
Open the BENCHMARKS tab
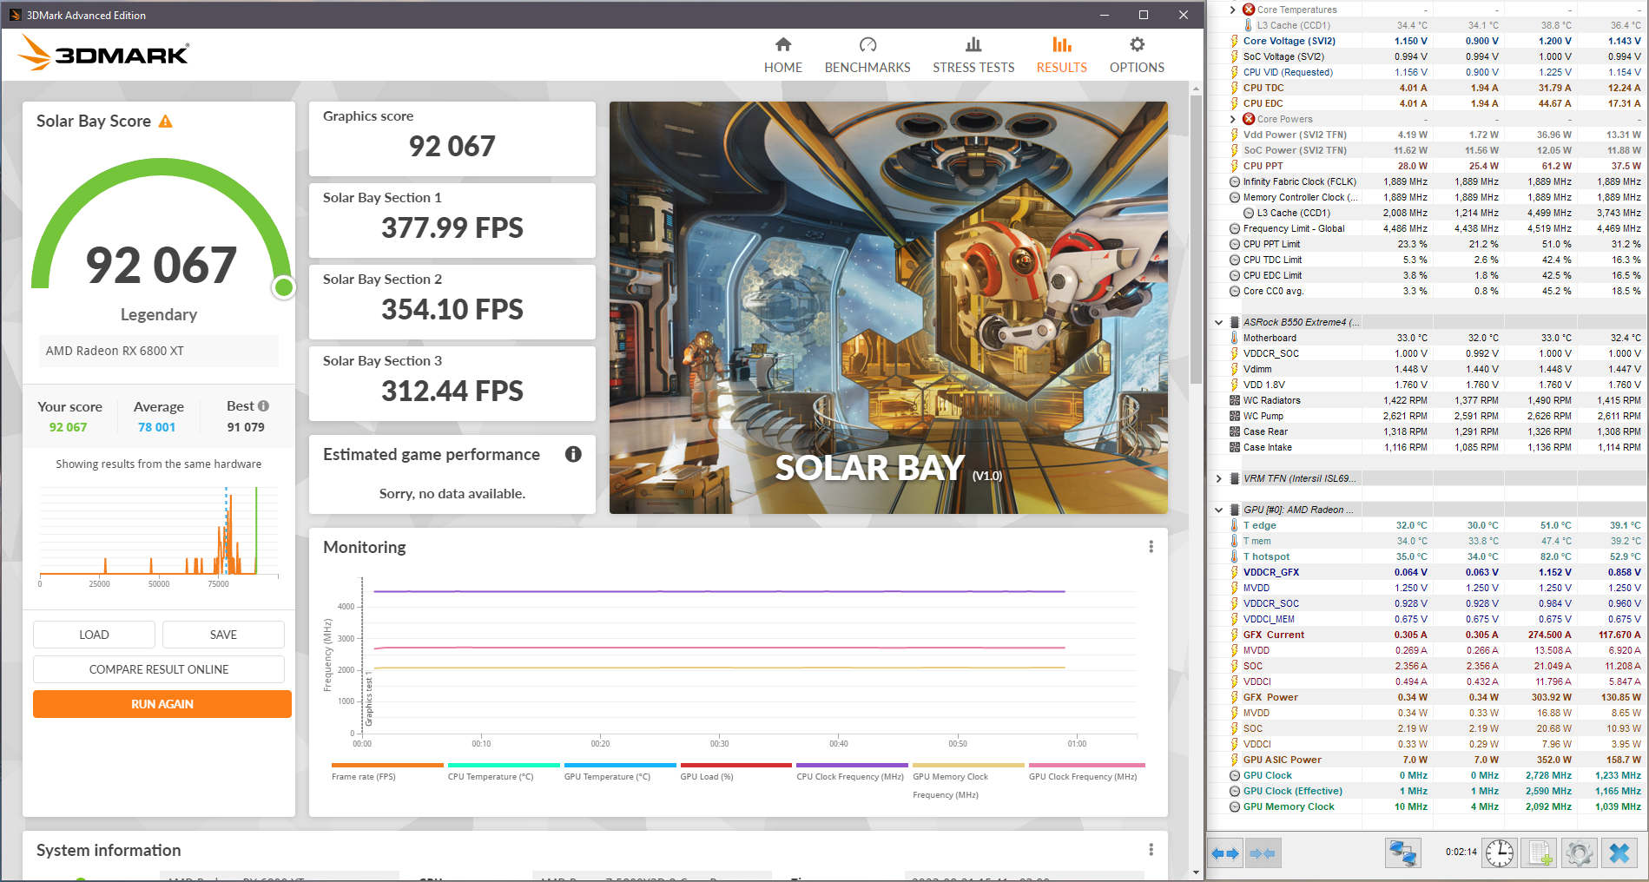click(x=867, y=55)
